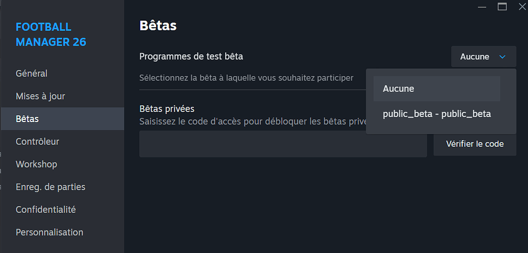This screenshot has width=528, height=253.
Task: Click the Programmes de test bêta label
Action: (x=191, y=56)
